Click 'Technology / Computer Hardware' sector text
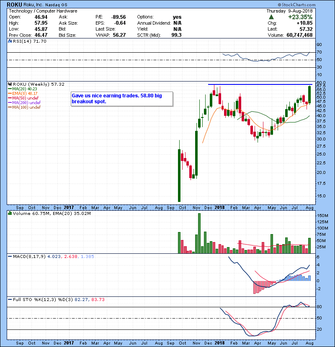335x347 pixels. (x=43, y=11)
